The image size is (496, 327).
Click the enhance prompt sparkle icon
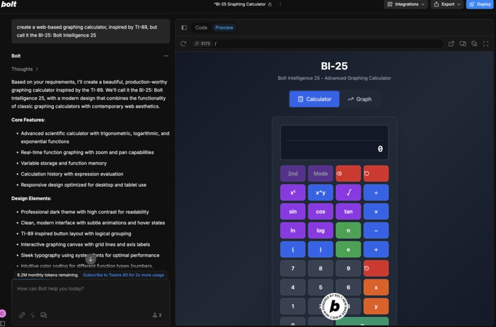(33, 315)
